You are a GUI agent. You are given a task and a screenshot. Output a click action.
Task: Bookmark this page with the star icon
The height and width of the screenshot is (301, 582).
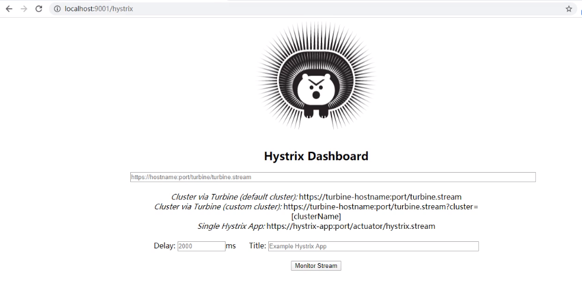[x=568, y=9]
